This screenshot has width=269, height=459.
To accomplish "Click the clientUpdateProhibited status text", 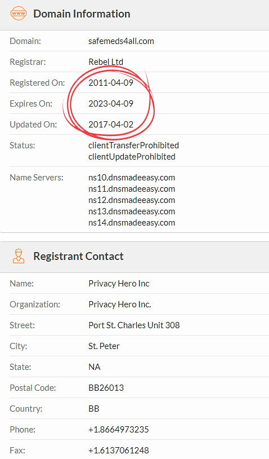I will tap(132, 157).
